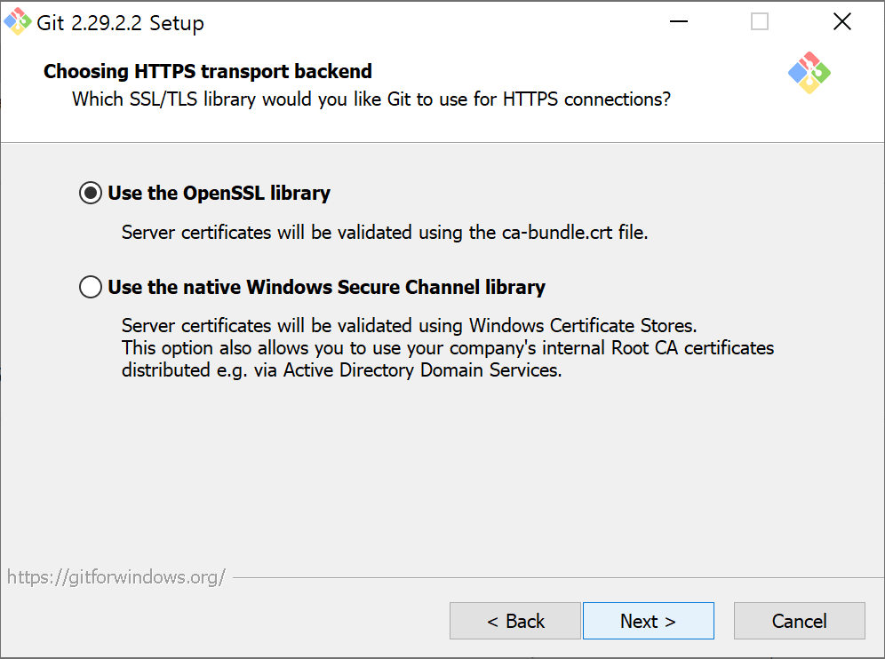
Task: Click the greyed-out maximize window button
Action: tap(760, 21)
